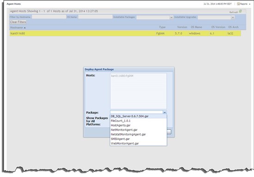Image resolution: width=254 pixels, height=177 pixels.
Task: Choose FileCount_1.0.1 package
Action: 139,121
